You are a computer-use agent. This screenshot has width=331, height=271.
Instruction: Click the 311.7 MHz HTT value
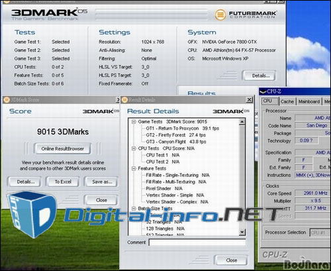(x=315, y=208)
